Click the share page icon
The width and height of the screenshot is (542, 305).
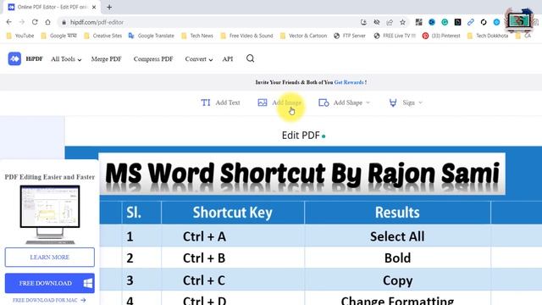tap(390, 22)
